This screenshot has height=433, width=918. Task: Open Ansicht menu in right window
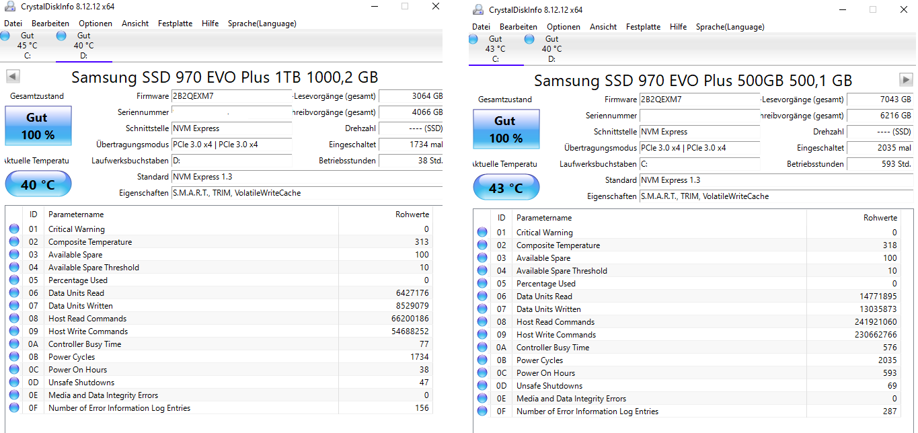pos(603,27)
